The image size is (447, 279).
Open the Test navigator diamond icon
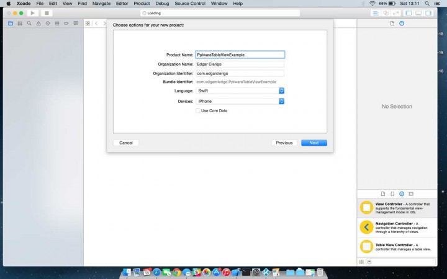(48, 24)
